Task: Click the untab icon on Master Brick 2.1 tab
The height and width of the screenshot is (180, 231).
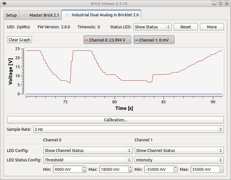Action: coord(25,15)
